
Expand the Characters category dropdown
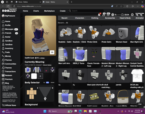[80, 18]
